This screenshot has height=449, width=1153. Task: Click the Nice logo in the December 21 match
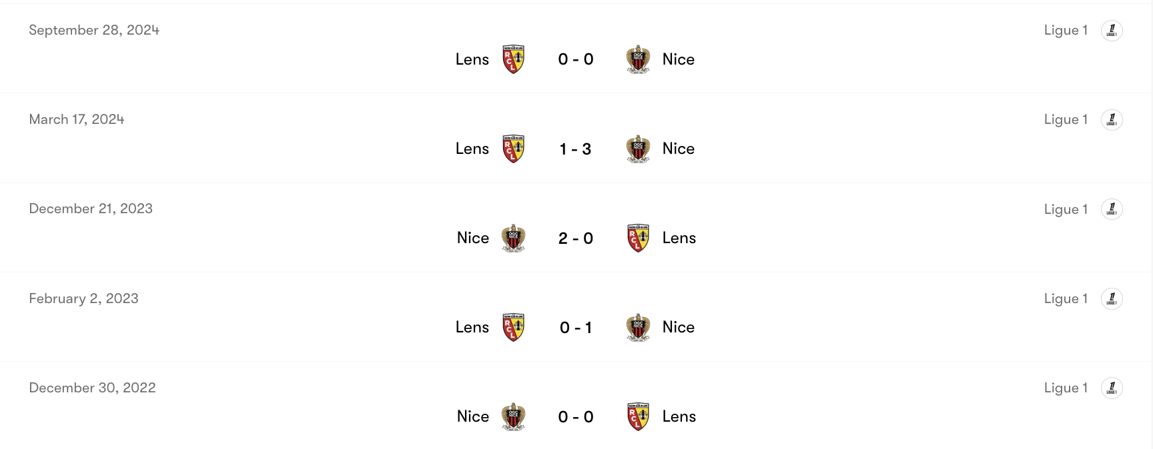(512, 237)
